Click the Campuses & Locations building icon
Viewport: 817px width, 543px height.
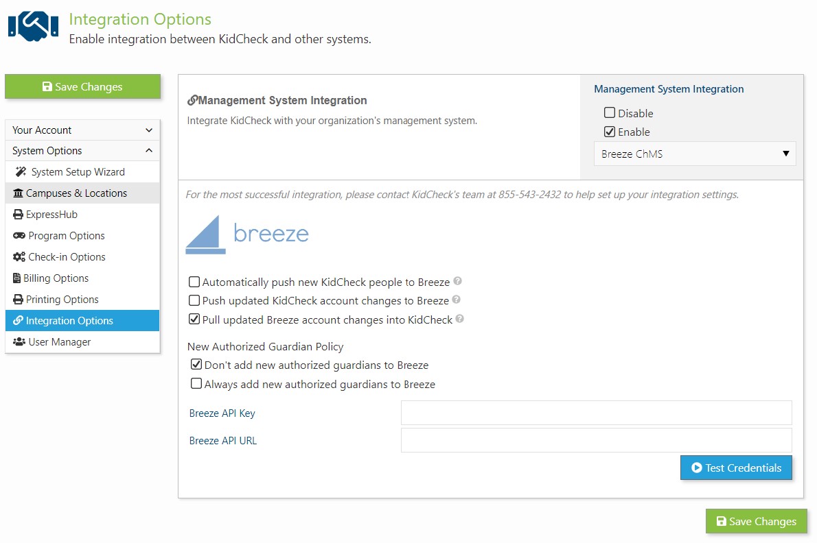(x=19, y=193)
